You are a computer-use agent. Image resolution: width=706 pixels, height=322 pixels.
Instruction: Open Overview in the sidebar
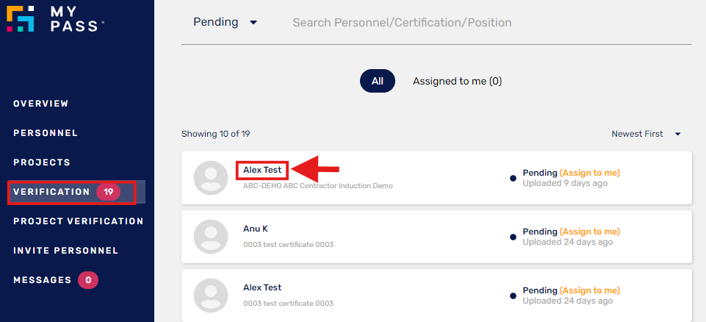41,104
